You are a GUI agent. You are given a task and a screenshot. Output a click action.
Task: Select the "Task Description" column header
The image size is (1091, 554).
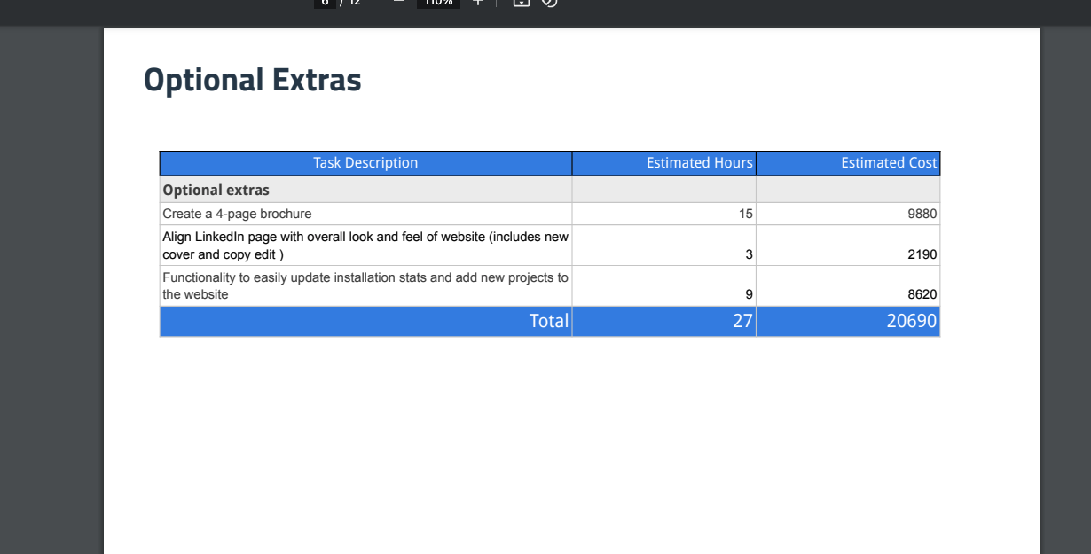(x=365, y=163)
